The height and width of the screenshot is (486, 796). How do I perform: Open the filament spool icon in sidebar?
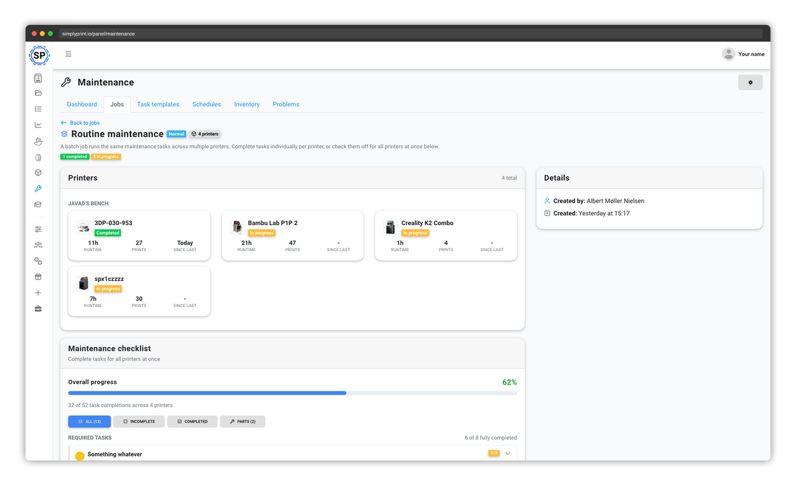click(38, 157)
